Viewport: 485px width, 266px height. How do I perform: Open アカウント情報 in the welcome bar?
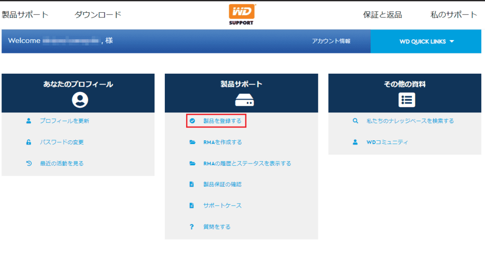point(331,41)
